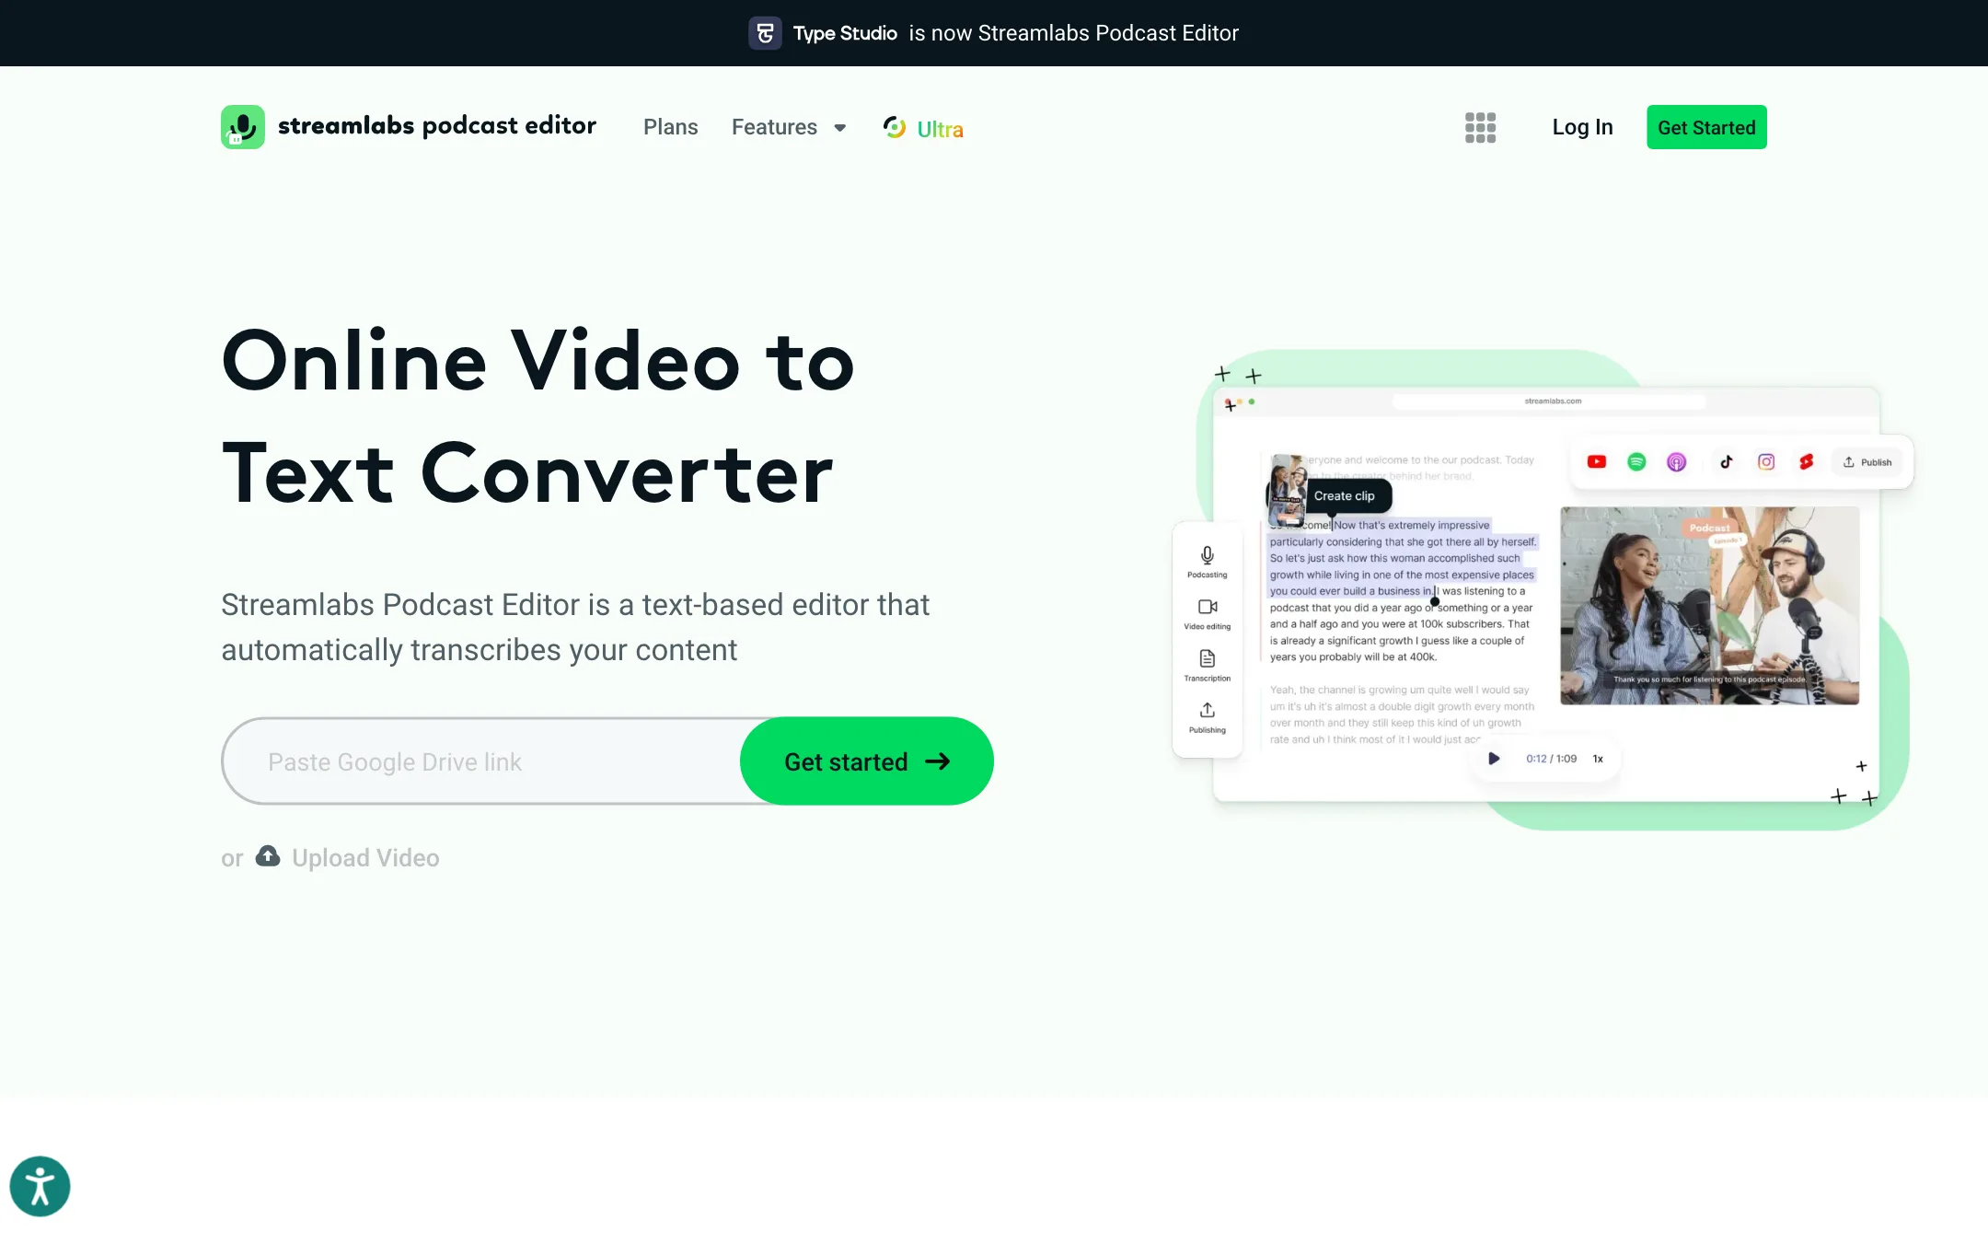
Task: Click the Ultra swirl icon
Action: coord(895,127)
